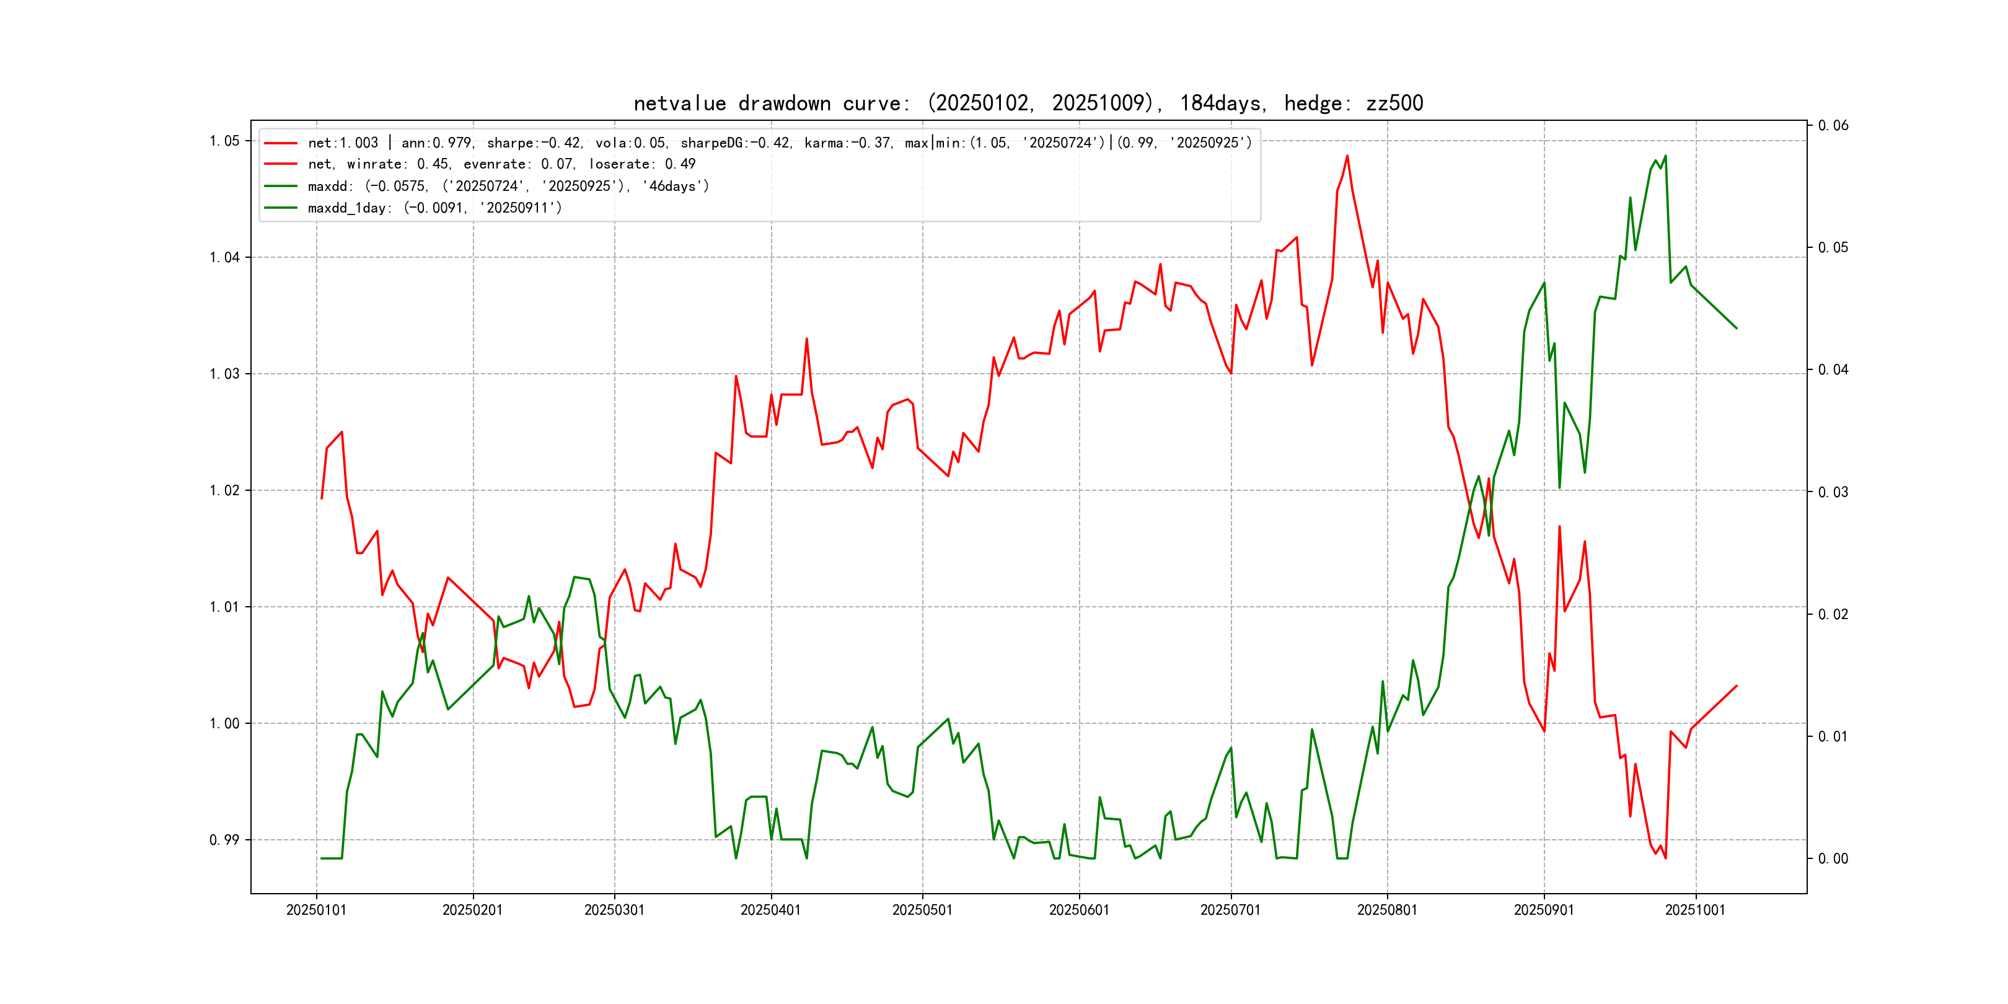Click the chart title mentioning hedge zz500
This screenshot has width=2008, height=1004.
[1028, 103]
